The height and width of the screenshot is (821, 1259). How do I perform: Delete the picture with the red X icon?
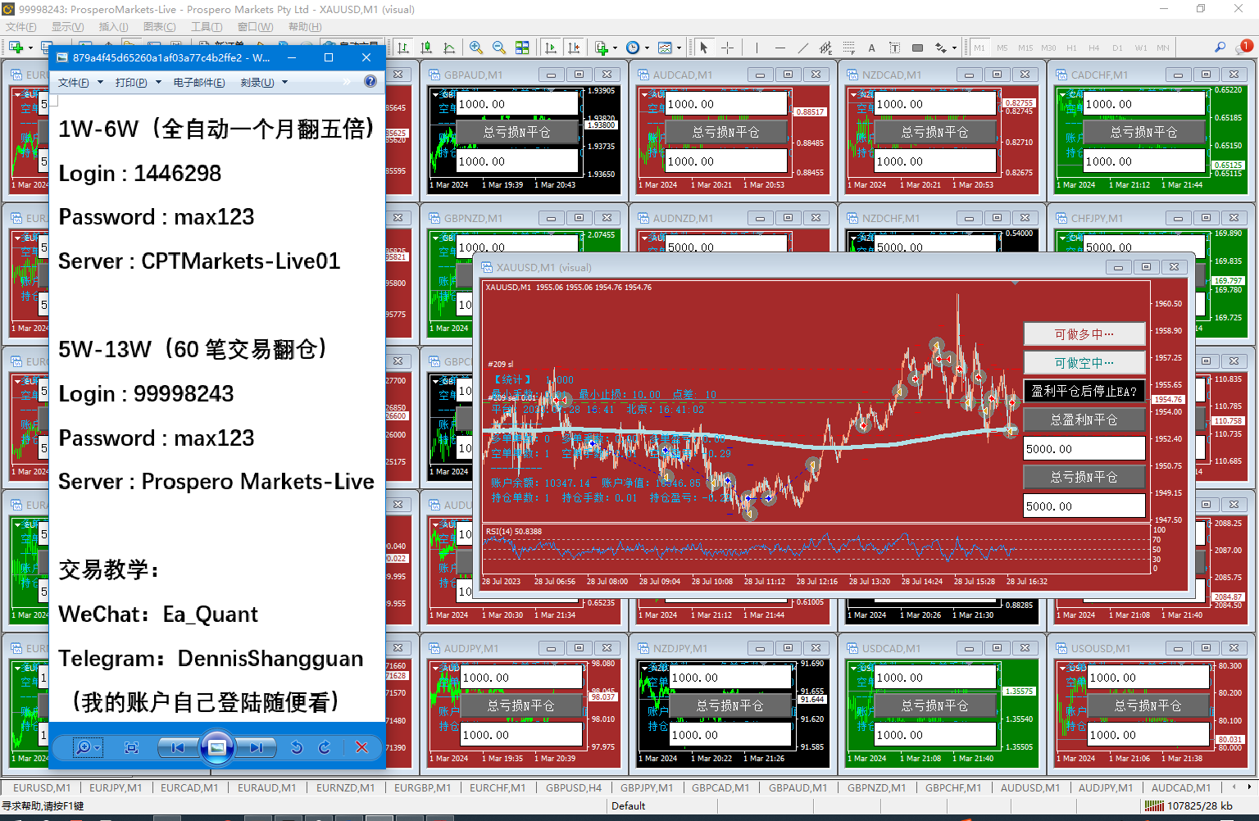coord(361,747)
